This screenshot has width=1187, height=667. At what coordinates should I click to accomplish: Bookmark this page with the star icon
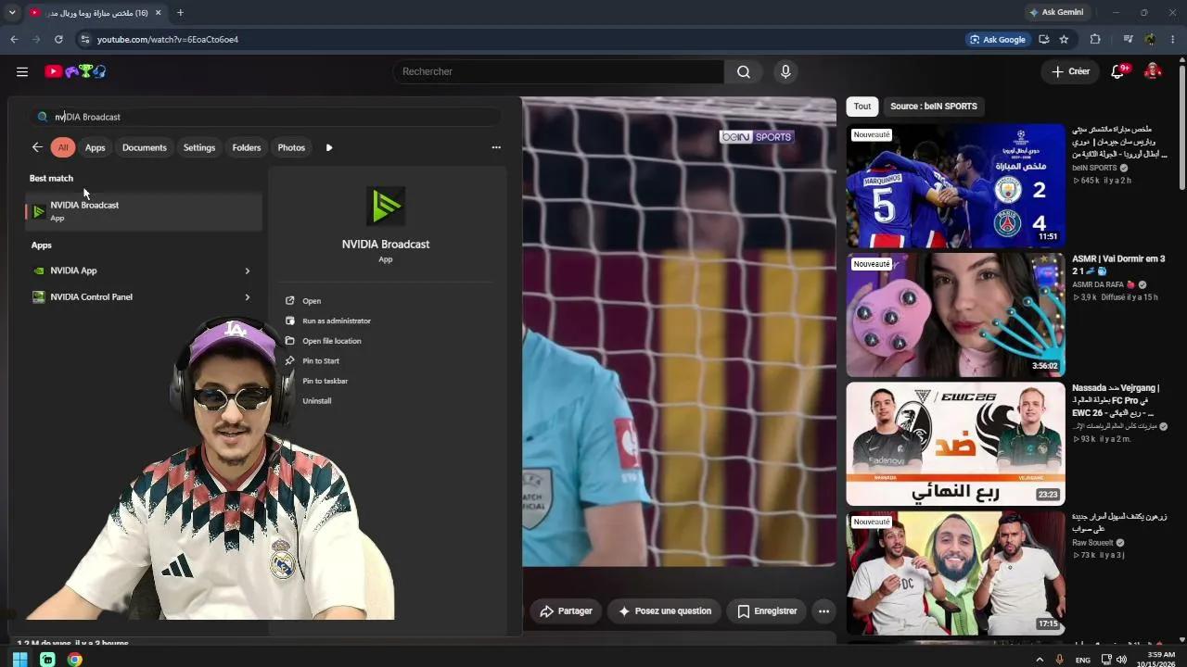(1064, 40)
